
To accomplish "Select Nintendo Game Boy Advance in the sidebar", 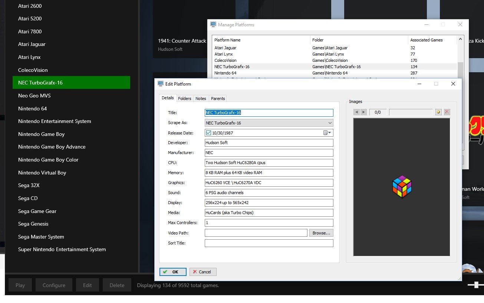I will [x=71, y=147].
